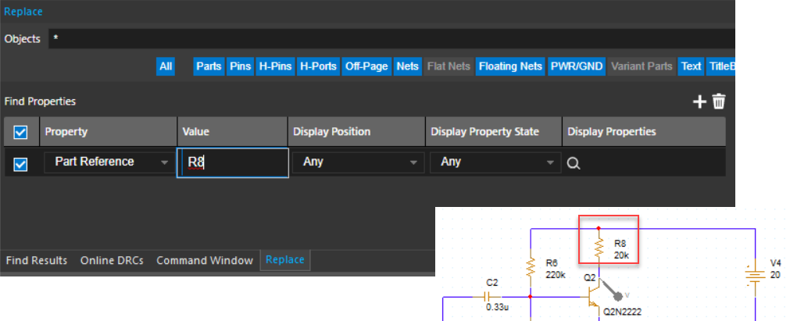790x321 pixels.
Task: Select the R8 resistor symbol in schematic
Action: (x=599, y=248)
